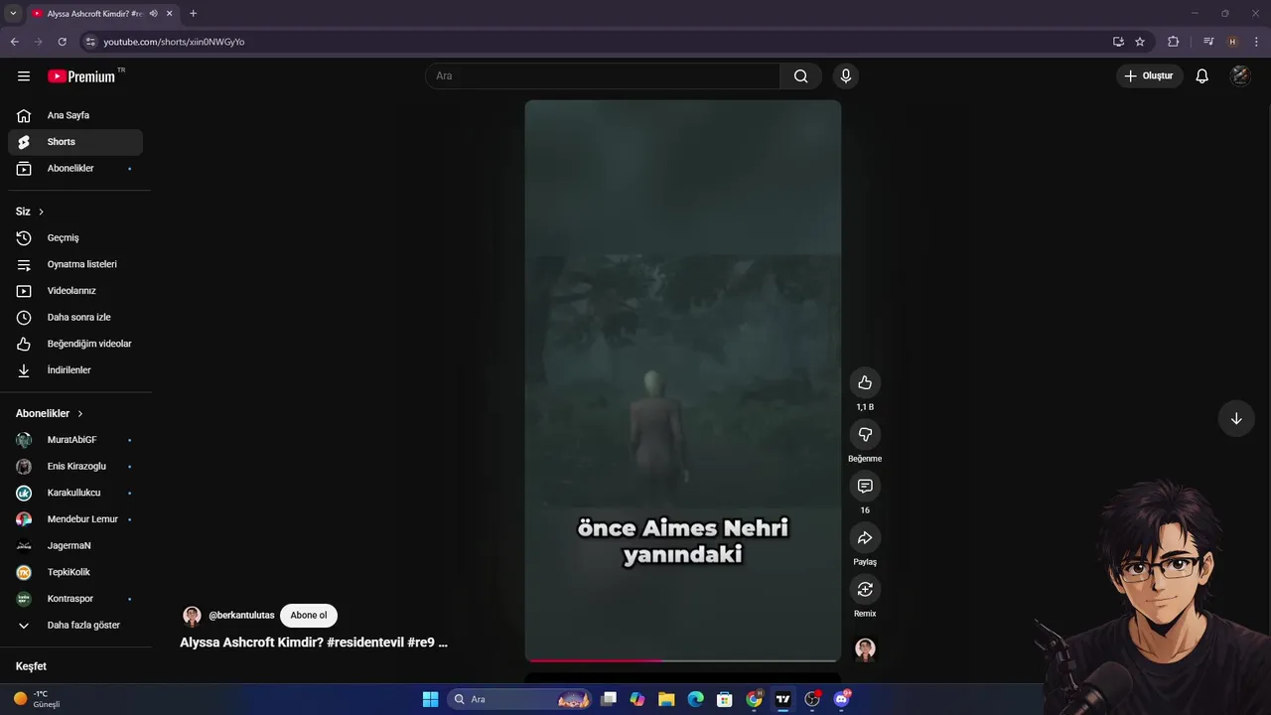Open Discord from the taskbar
1271x715 pixels.
click(842, 699)
